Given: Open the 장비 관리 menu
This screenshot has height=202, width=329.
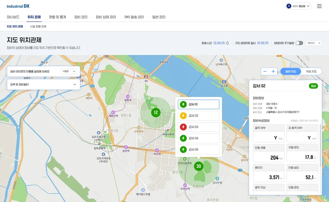Looking at the screenshot, I should pyautogui.click(x=81, y=17).
